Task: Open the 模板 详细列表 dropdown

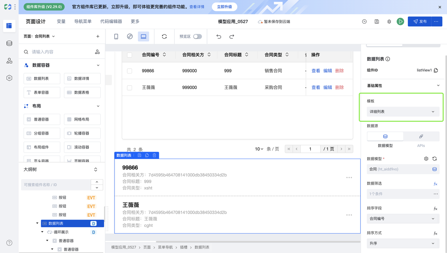Action: (x=403, y=112)
